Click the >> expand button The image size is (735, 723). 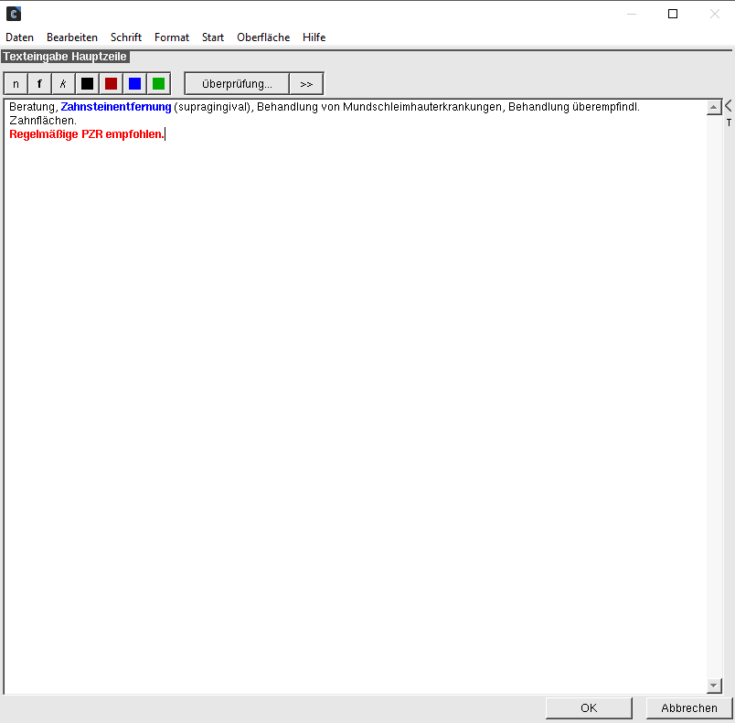[x=306, y=84]
